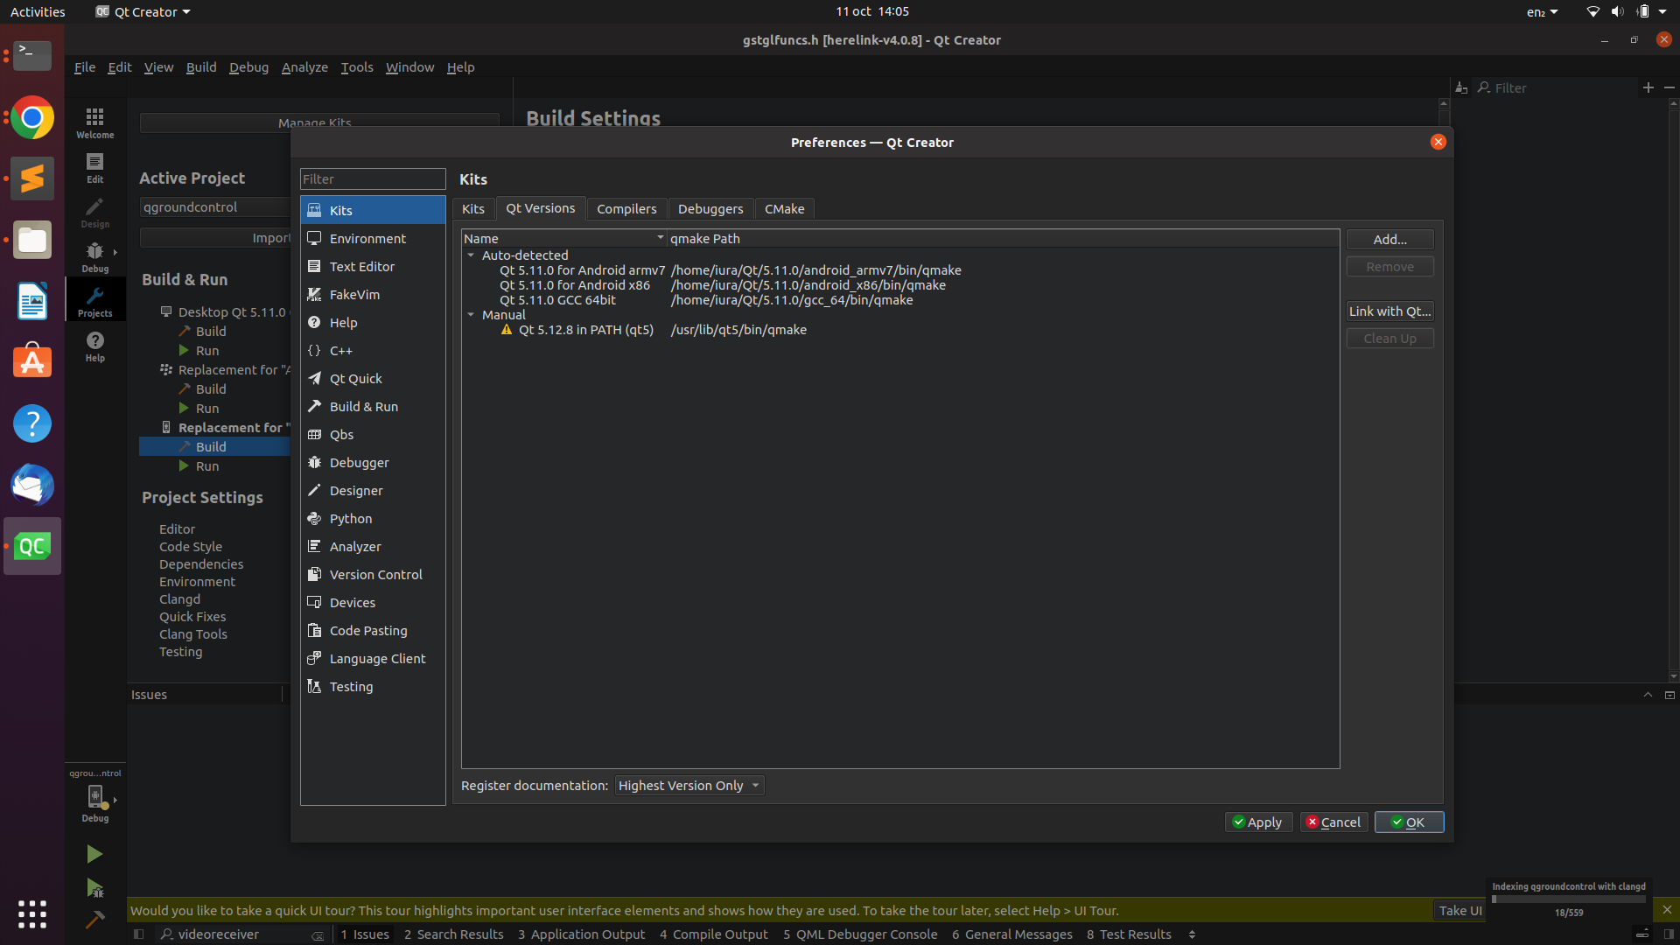
Task: Select the FakeVim settings entry
Action: pos(354,294)
